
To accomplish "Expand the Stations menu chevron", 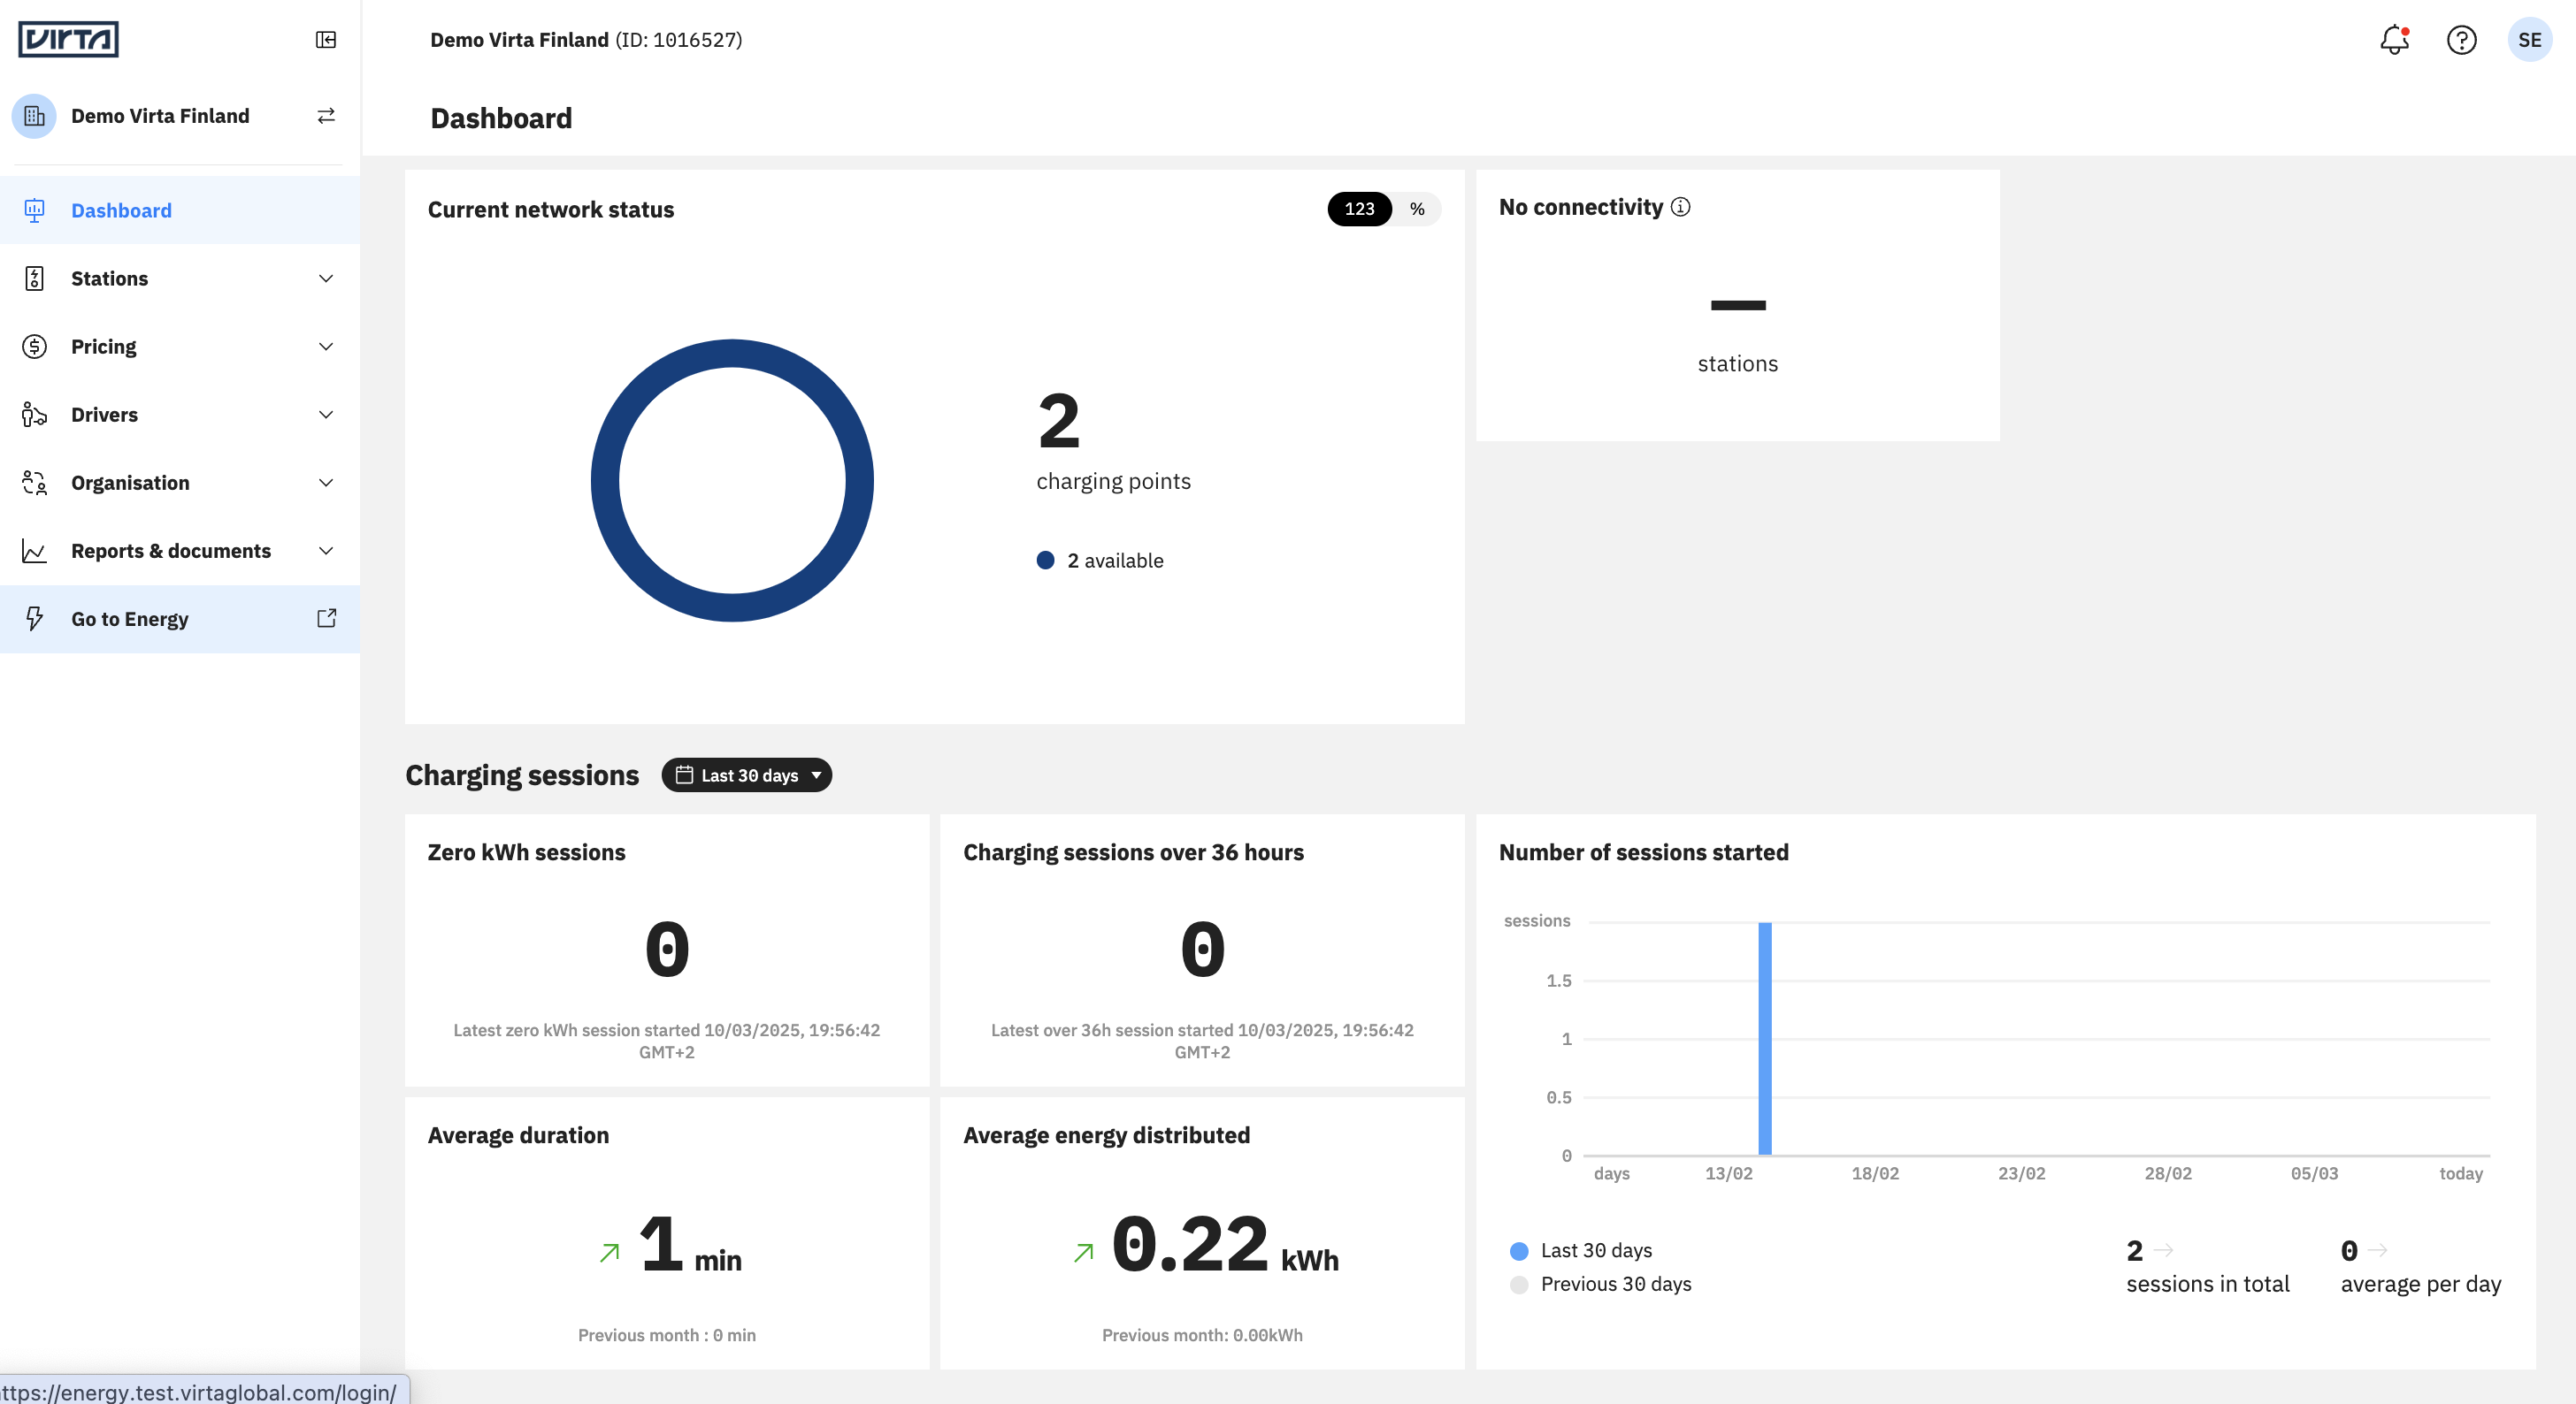I will [326, 279].
